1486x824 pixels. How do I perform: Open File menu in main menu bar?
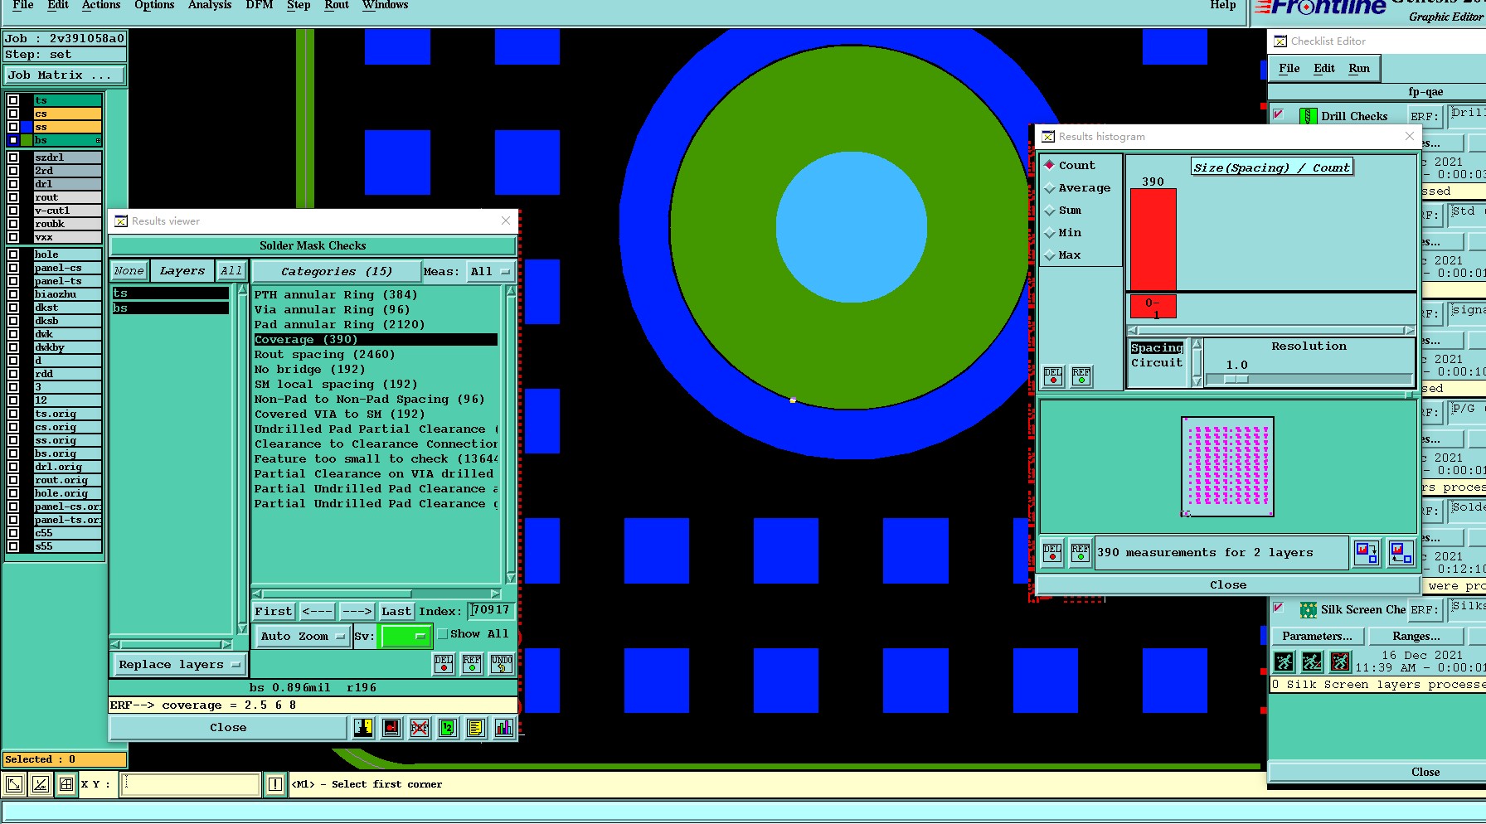23,5
